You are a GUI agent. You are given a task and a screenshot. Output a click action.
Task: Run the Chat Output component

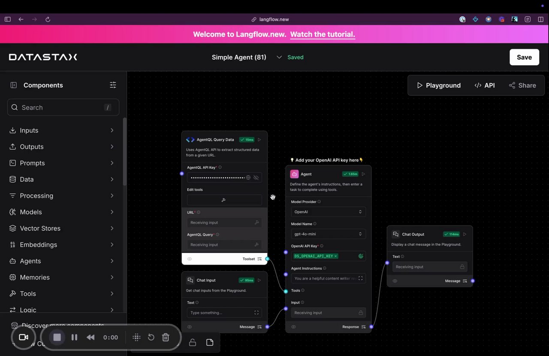pyautogui.click(x=465, y=234)
